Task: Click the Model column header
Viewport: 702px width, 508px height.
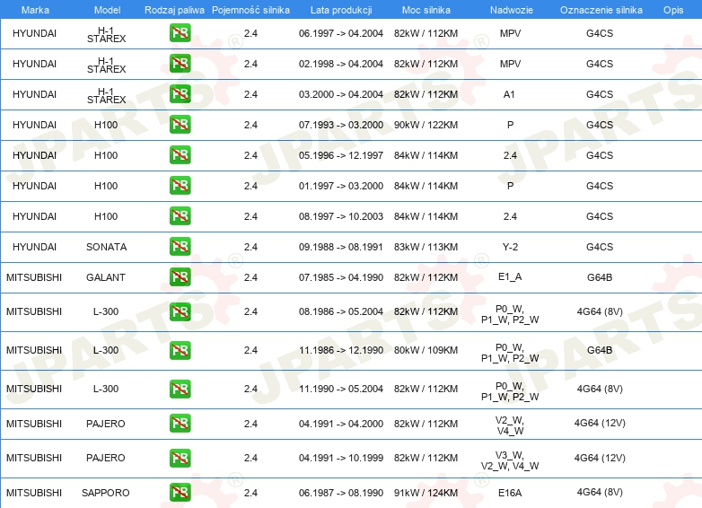Action: tap(108, 10)
